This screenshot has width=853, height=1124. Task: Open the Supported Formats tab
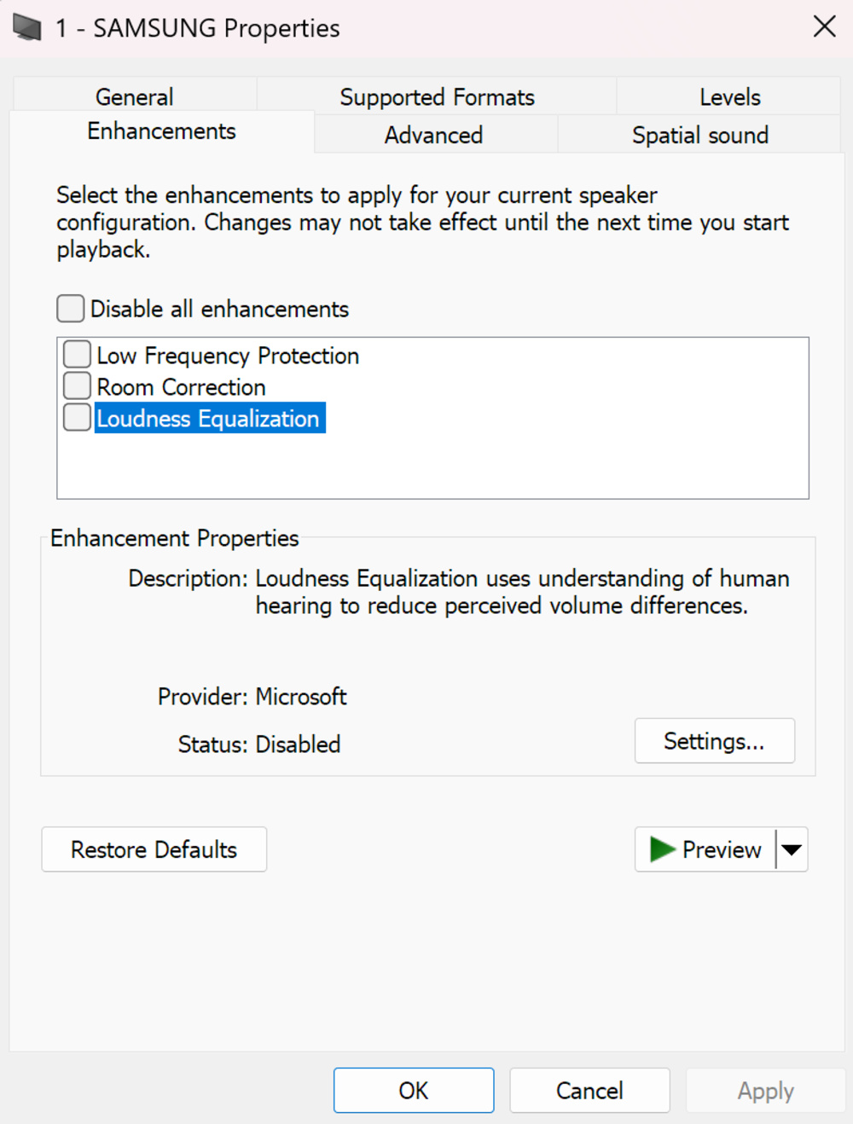click(x=437, y=96)
